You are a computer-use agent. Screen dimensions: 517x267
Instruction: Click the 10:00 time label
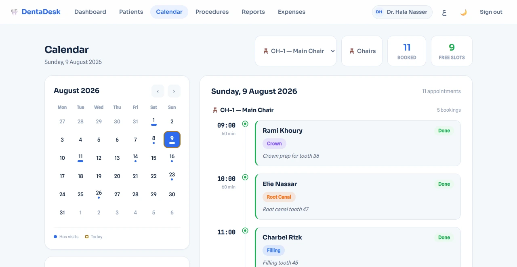(226, 179)
